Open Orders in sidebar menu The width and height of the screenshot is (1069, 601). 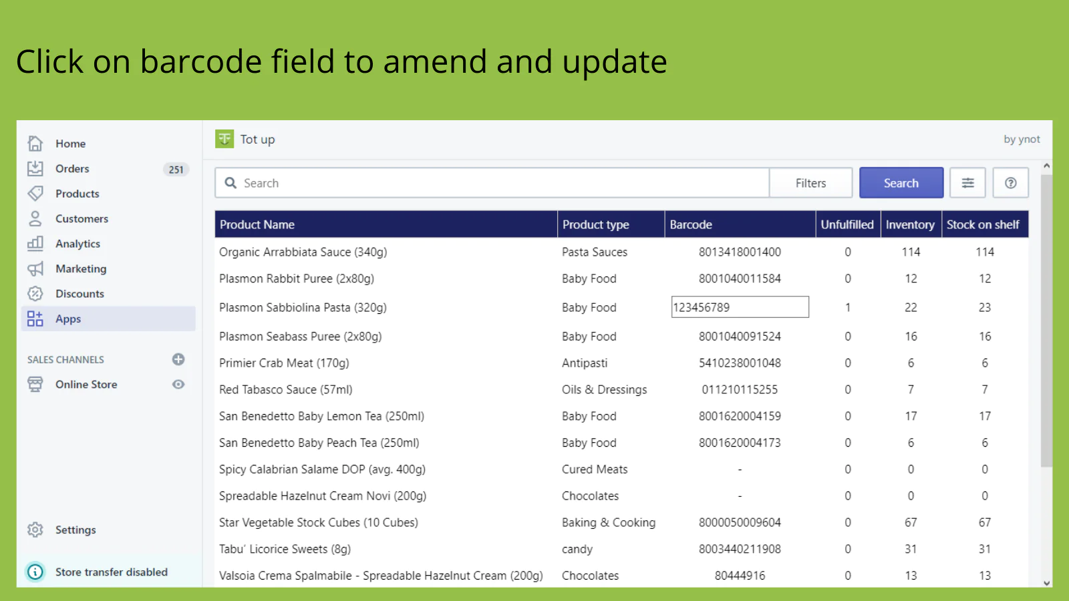pyautogui.click(x=72, y=168)
